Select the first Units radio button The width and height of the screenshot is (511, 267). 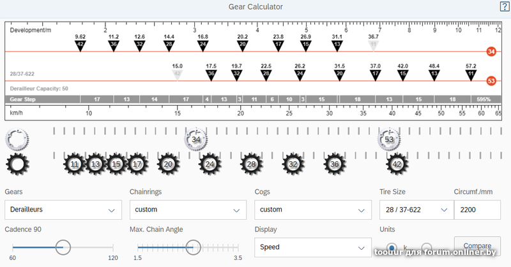(x=392, y=247)
